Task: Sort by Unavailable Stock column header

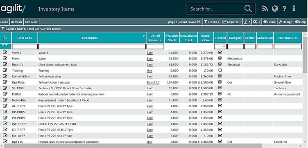Action: (188, 38)
